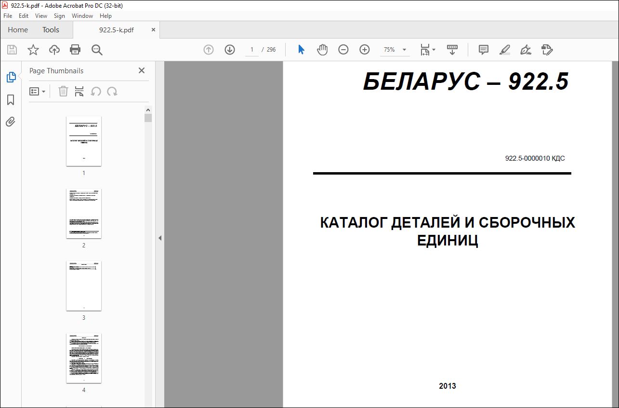Close the Page Thumbnails panel
This screenshot has height=408, width=619.
(142, 70)
